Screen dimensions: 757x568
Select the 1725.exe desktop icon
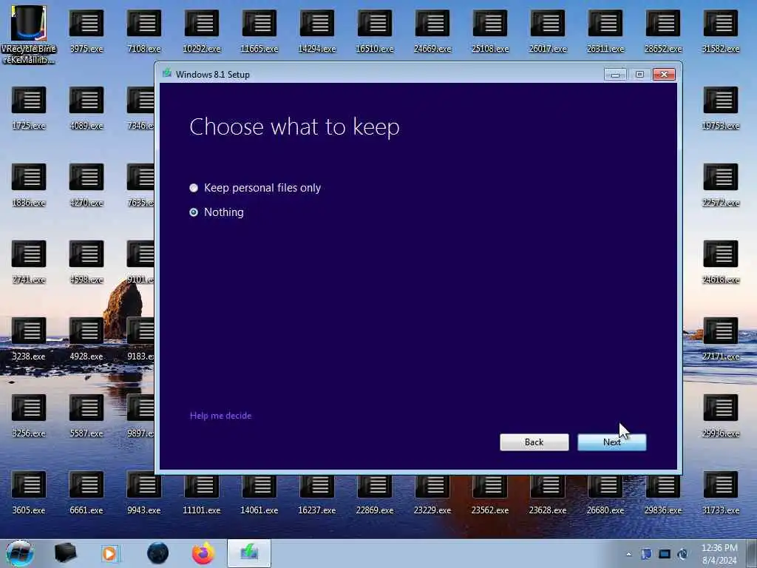click(x=29, y=109)
